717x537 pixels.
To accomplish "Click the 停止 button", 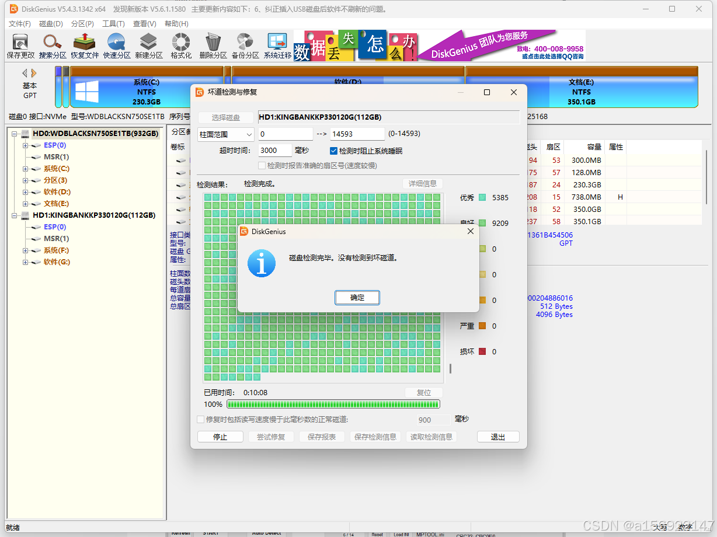I will pyautogui.click(x=220, y=437).
